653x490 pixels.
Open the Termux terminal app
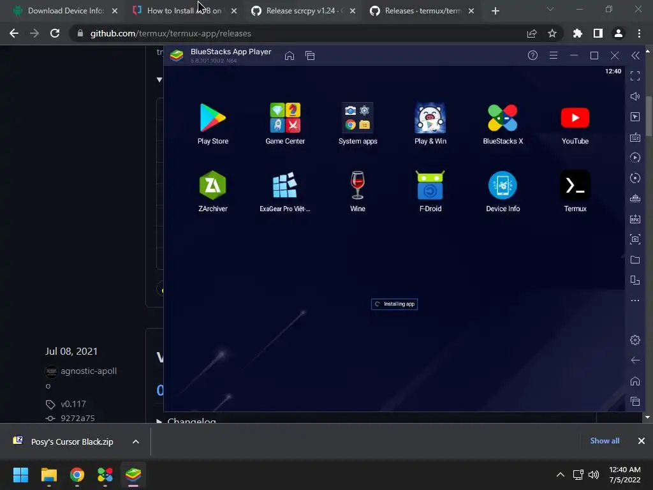[x=575, y=191]
